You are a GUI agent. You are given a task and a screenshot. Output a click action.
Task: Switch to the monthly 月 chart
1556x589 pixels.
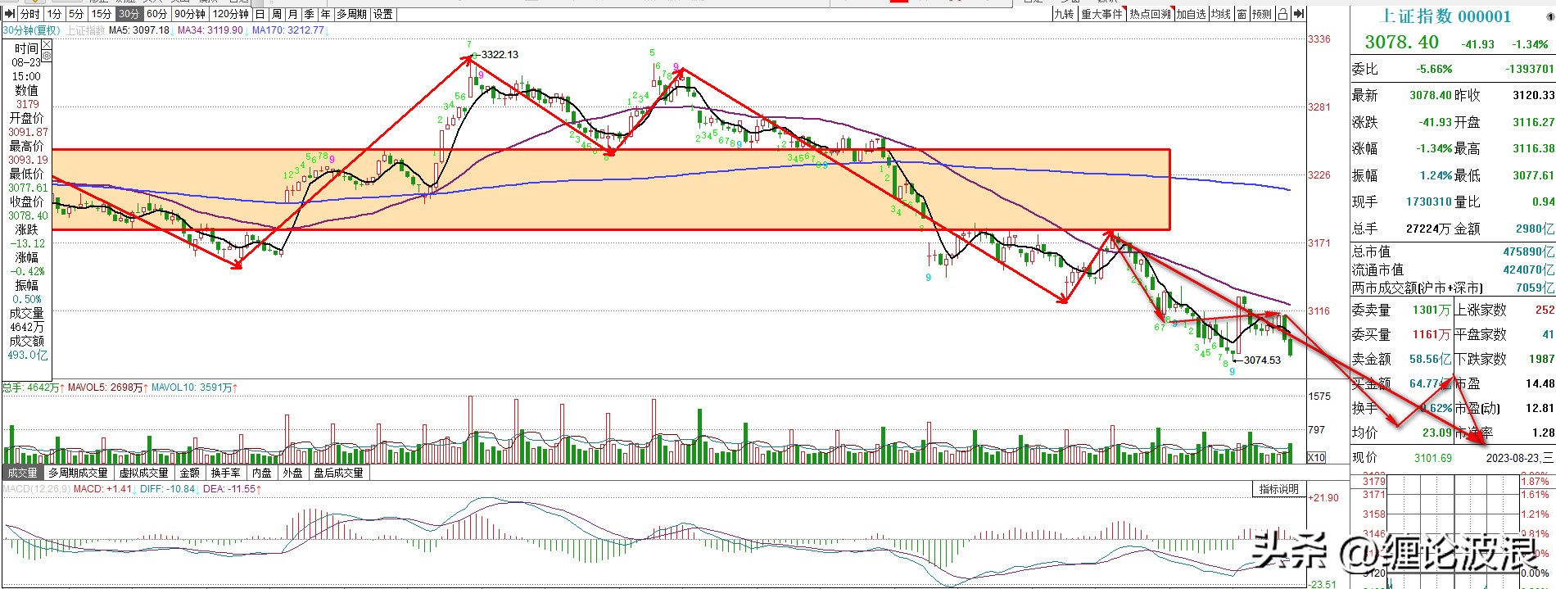coord(293,14)
